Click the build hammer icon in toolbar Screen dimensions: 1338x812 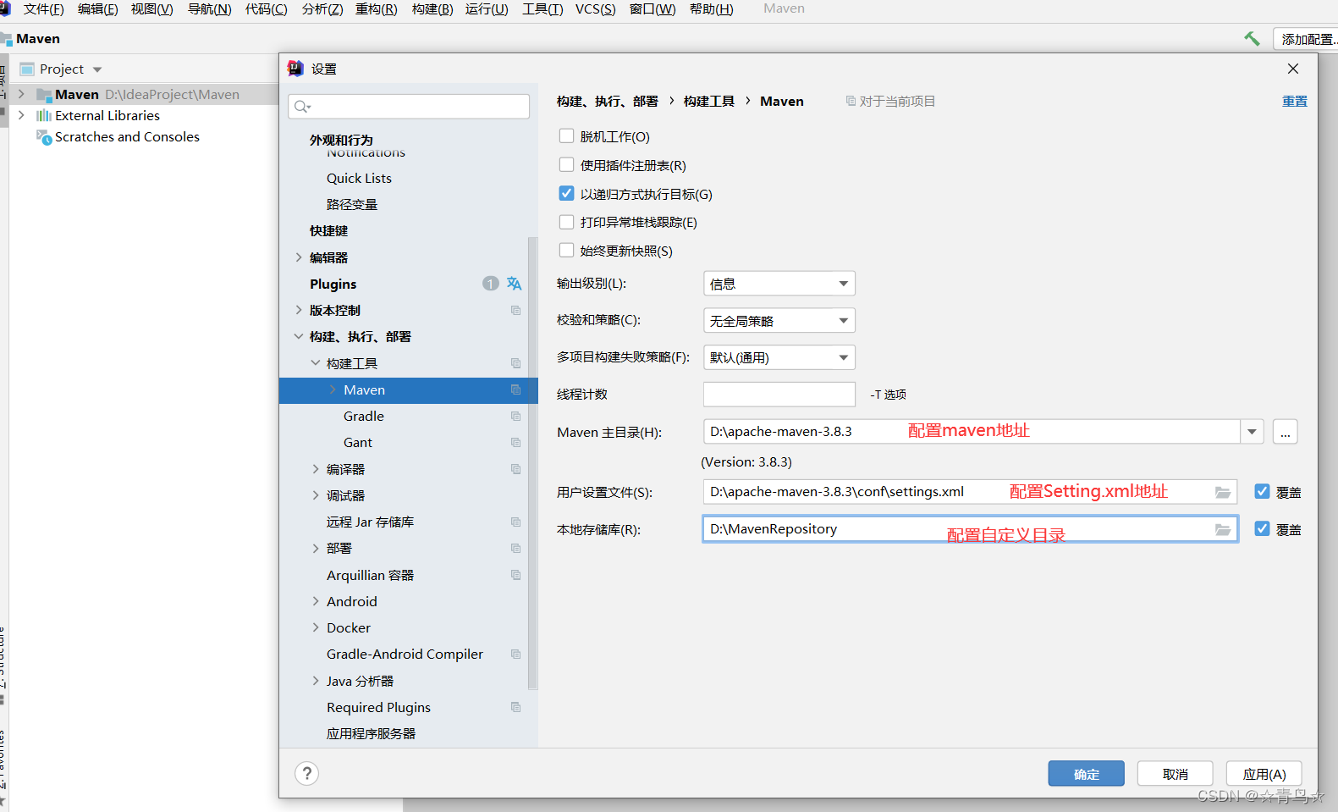[x=1252, y=38]
